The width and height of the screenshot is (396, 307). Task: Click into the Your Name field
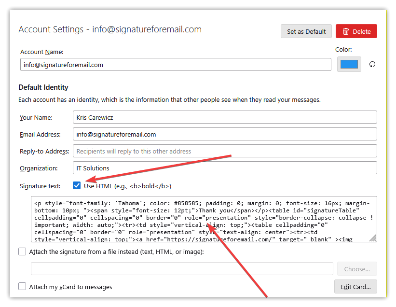[224, 117]
